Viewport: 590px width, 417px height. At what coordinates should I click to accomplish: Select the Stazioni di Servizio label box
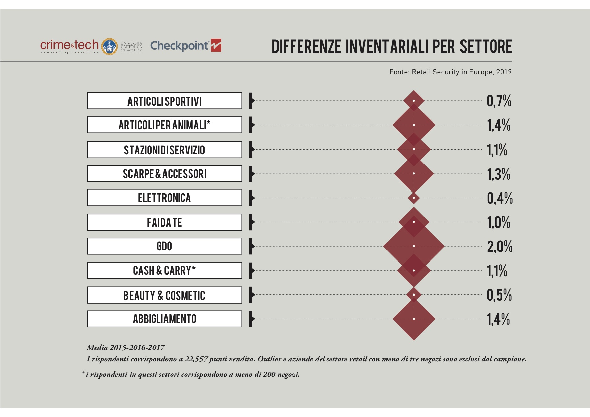pyautogui.click(x=164, y=150)
